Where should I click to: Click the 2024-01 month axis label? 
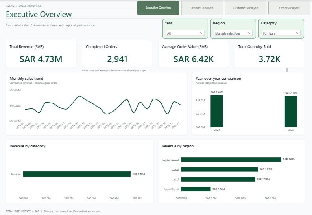pos(20,126)
